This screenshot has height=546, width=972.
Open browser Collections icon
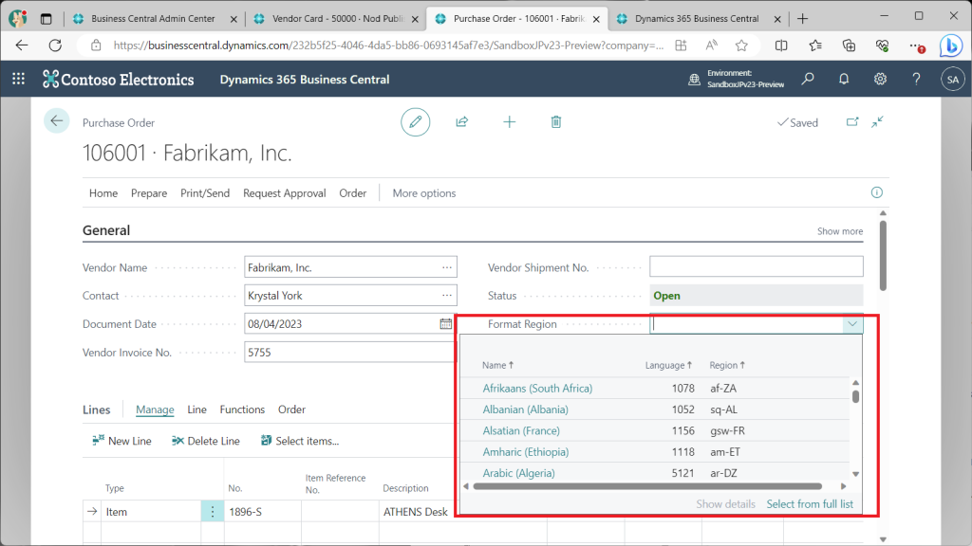849,45
